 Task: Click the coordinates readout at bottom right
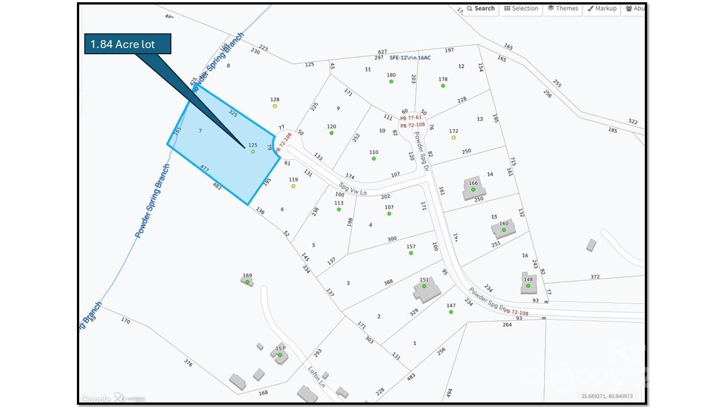tap(607, 396)
